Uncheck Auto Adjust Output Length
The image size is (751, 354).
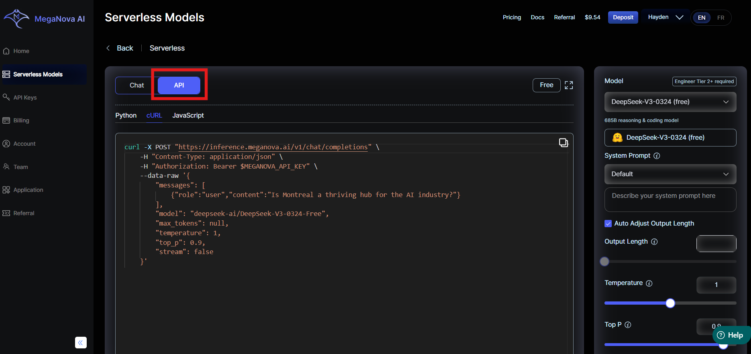coord(608,224)
